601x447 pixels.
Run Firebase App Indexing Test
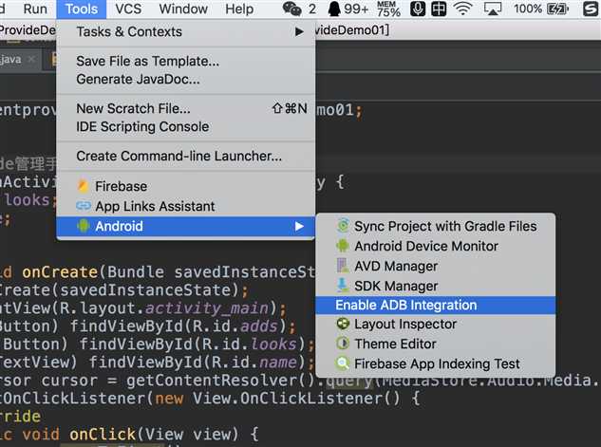[x=436, y=363]
